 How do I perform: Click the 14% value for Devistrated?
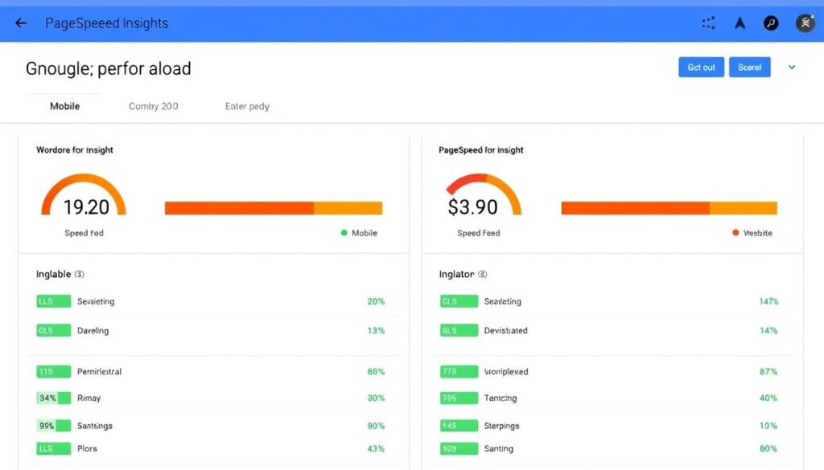[768, 330]
